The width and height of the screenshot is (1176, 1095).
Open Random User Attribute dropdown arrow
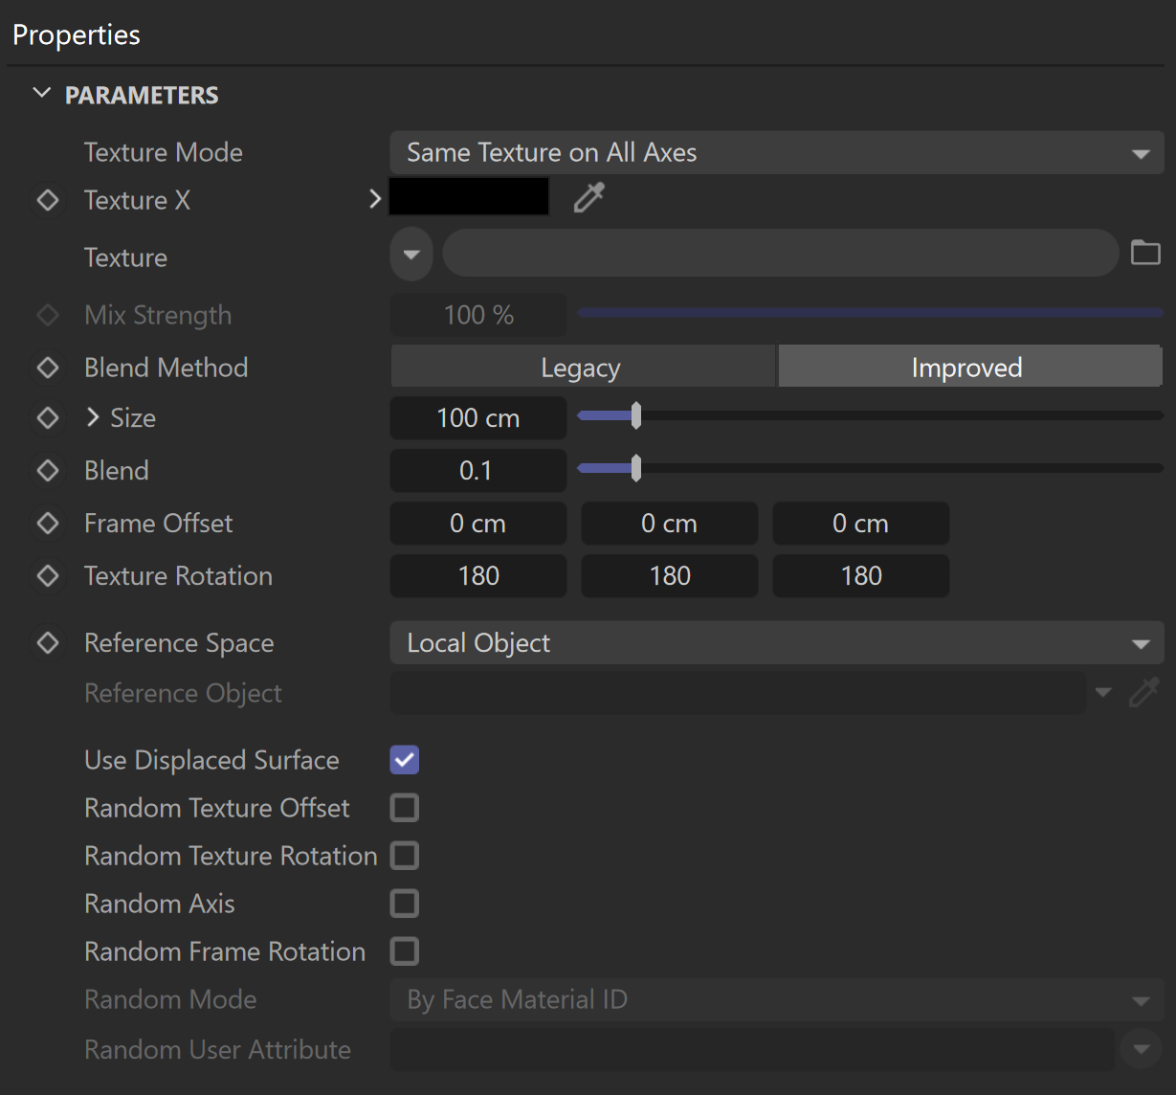click(x=1141, y=1049)
